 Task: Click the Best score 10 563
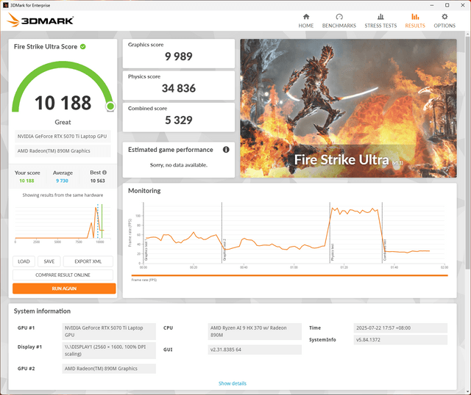pos(98,181)
